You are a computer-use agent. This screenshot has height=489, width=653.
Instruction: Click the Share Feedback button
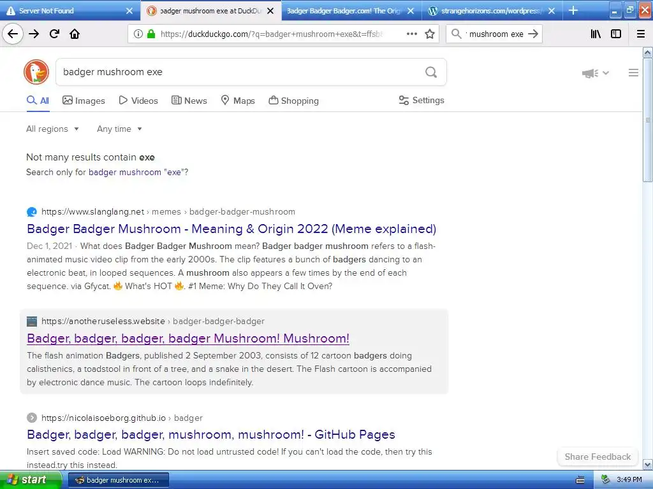coord(598,457)
